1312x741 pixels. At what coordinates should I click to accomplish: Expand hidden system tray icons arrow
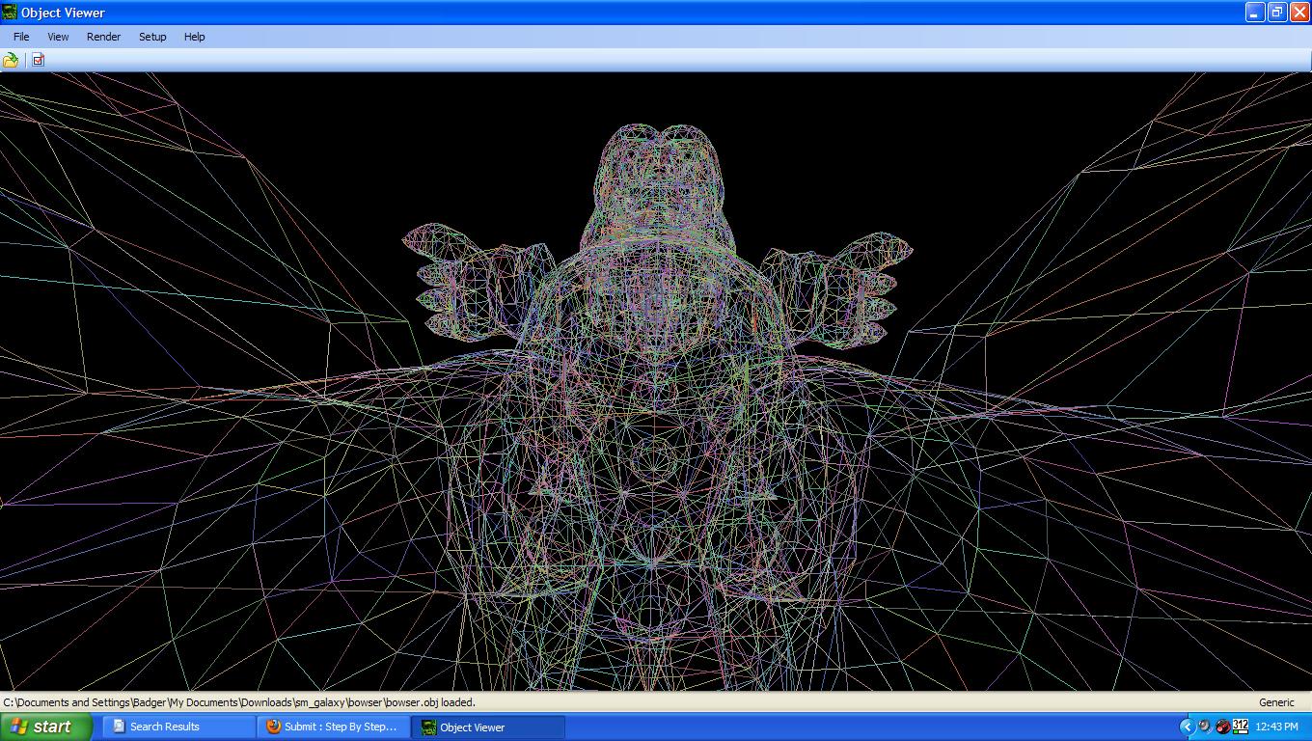point(1187,727)
